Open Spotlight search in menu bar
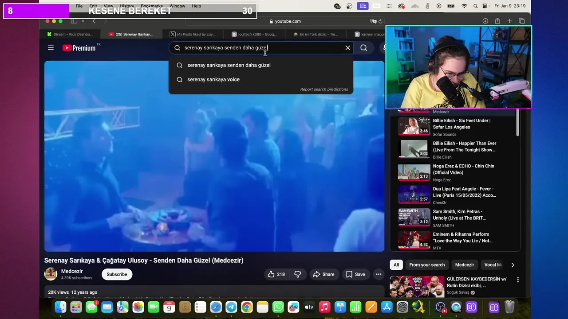Image resolution: width=568 pixels, height=319 pixels. click(475, 6)
